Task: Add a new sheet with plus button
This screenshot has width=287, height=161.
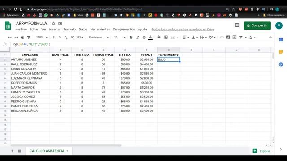Action: [13, 151]
